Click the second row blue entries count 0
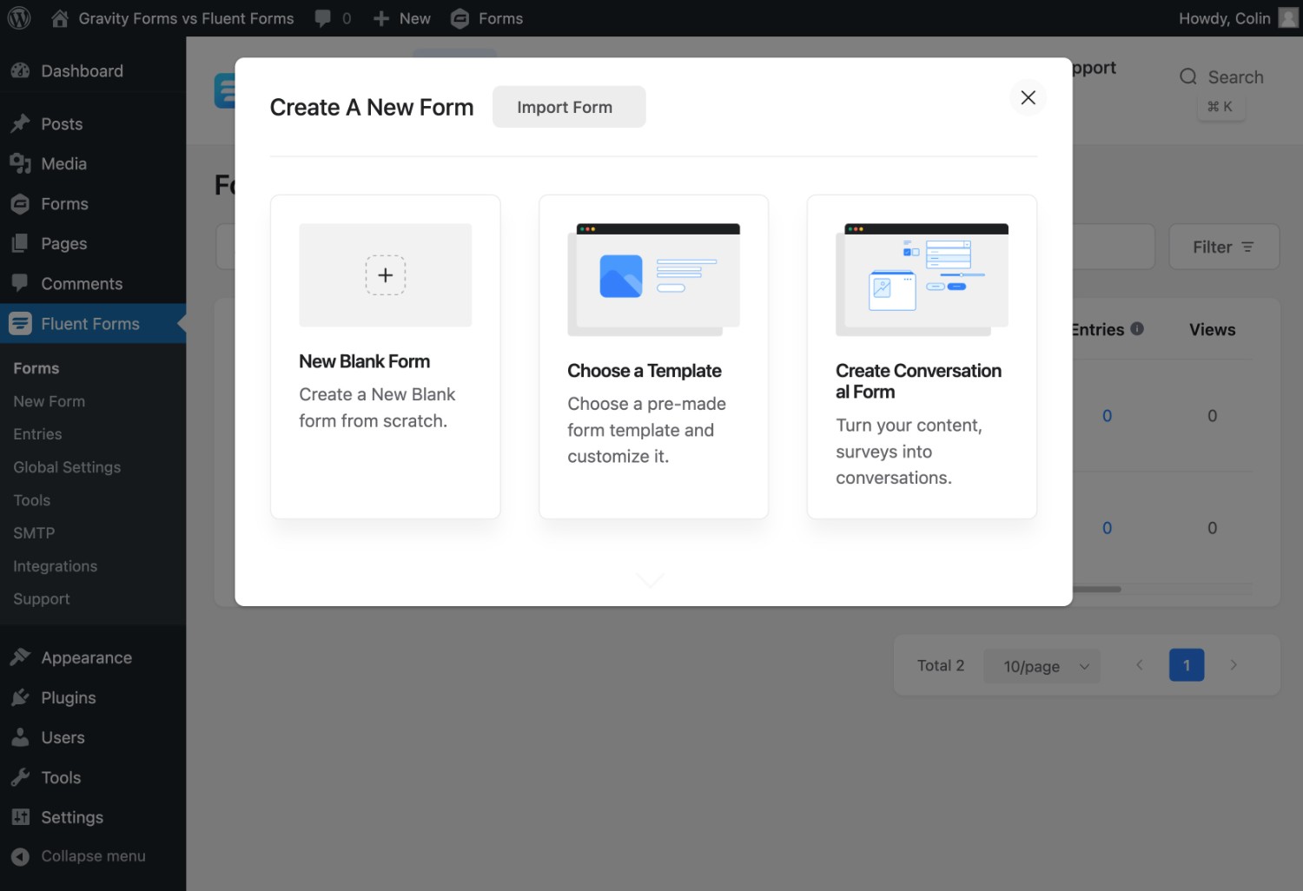Screen dimensions: 1303x891 (x=1107, y=528)
